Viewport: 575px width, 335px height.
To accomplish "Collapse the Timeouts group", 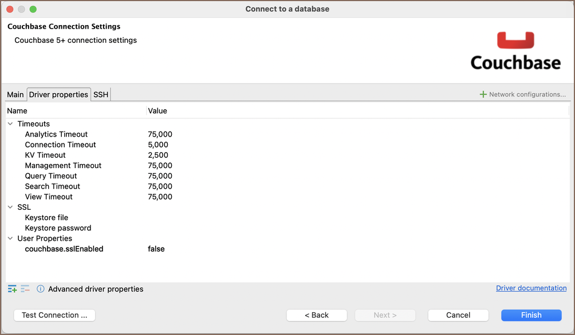I will [x=10, y=124].
